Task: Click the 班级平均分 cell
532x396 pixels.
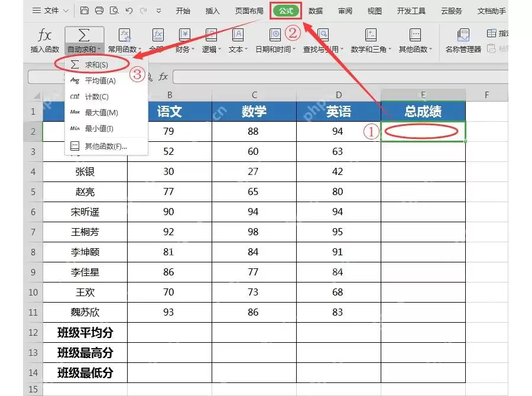Action: point(85,333)
